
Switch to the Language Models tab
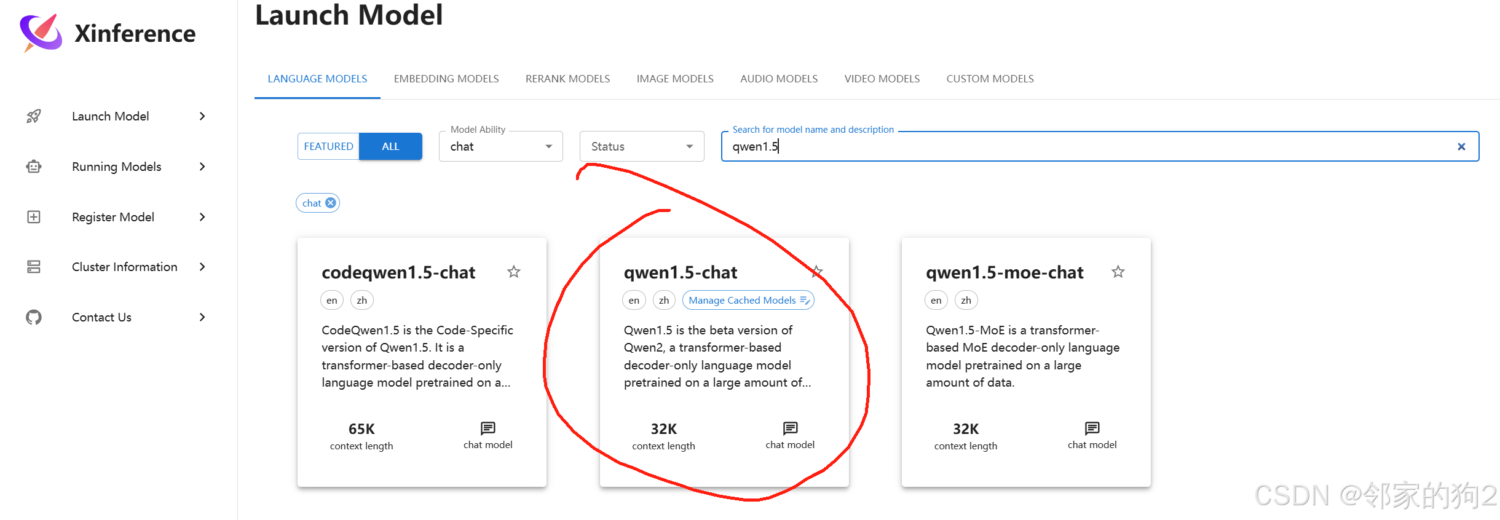click(x=317, y=79)
